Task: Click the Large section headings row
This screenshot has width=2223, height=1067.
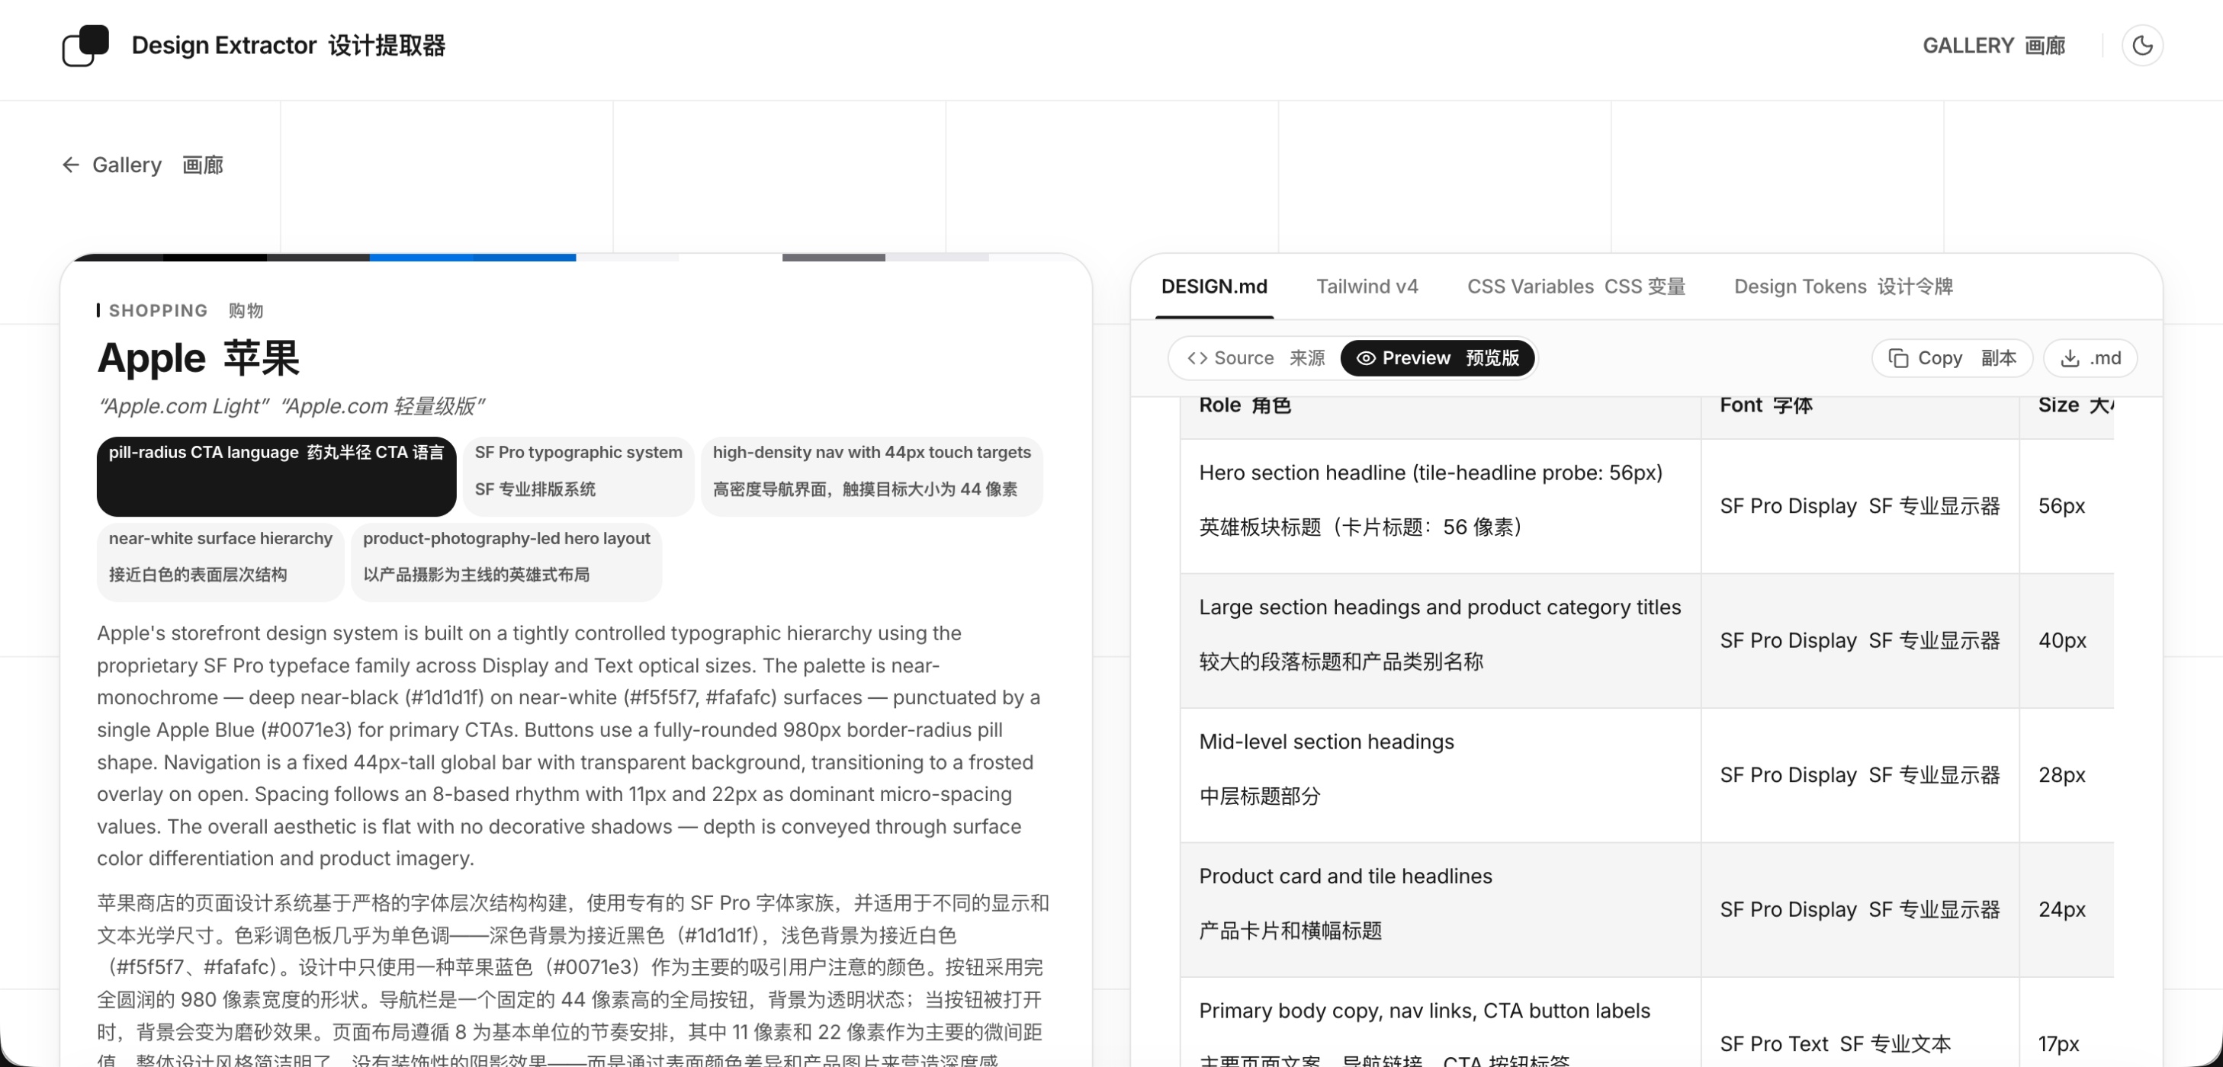Action: coord(1646,640)
